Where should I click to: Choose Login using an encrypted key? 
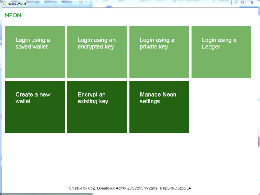pos(97,52)
